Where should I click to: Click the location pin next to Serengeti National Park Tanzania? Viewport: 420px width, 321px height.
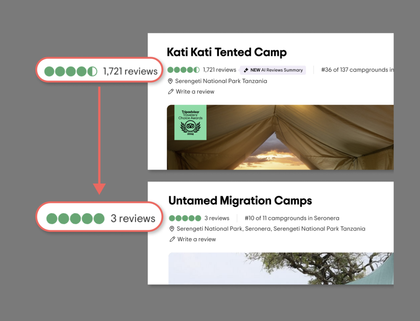coord(170,81)
